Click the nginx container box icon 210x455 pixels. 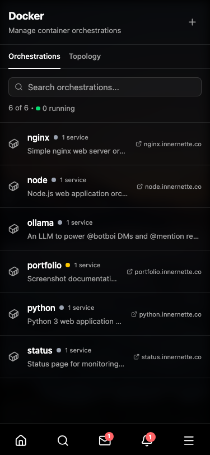click(x=13, y=143)
